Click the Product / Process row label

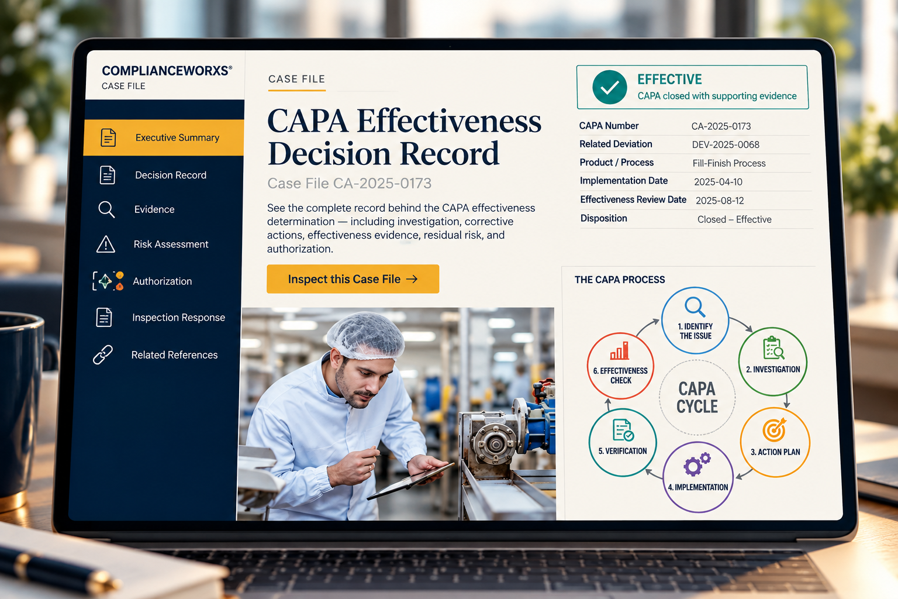pyautogui.click(x=617, y=163)
